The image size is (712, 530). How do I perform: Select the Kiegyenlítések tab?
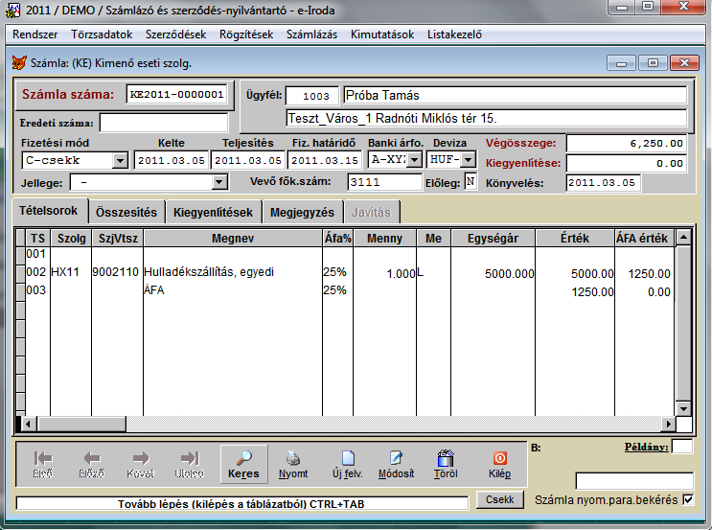pos(213,212)
